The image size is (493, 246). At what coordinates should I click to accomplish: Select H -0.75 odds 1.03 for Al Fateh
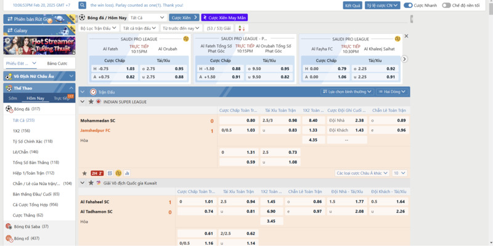114,69
